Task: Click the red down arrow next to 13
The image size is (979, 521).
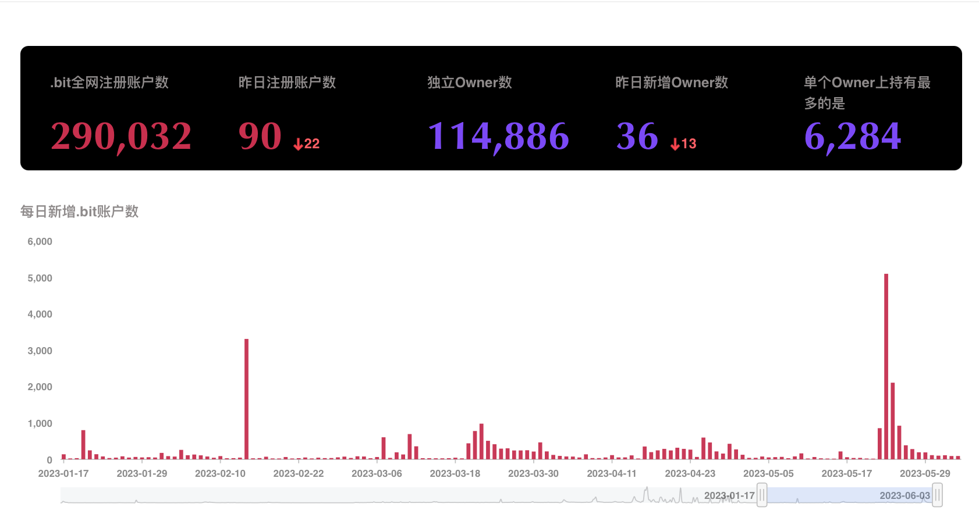Action: coord(675,144)
